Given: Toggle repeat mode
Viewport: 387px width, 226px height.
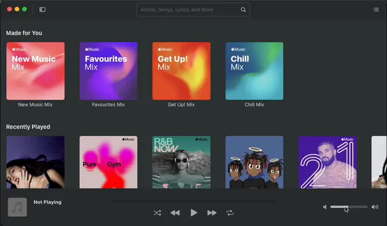Looking at the screenshot, I should pyautogui.click(x=230, y=213).
